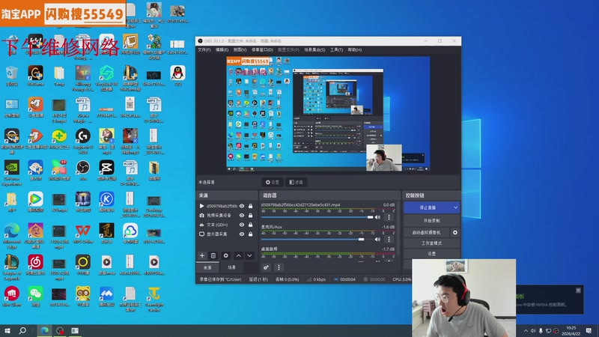The image size is (599, 337).
Task: Toggle lock on 显示器采集 source
Action: point(251,234)
